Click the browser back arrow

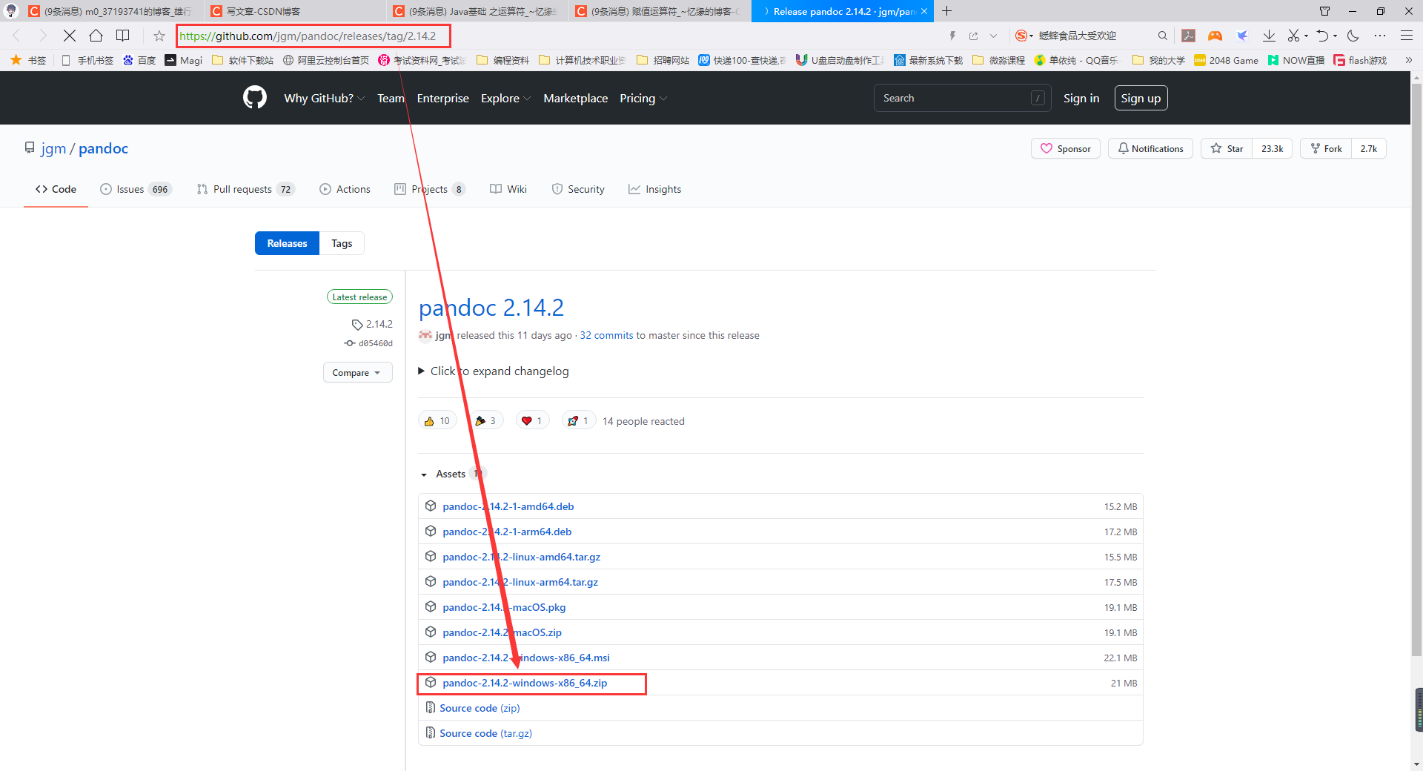[x=16, y=36]
